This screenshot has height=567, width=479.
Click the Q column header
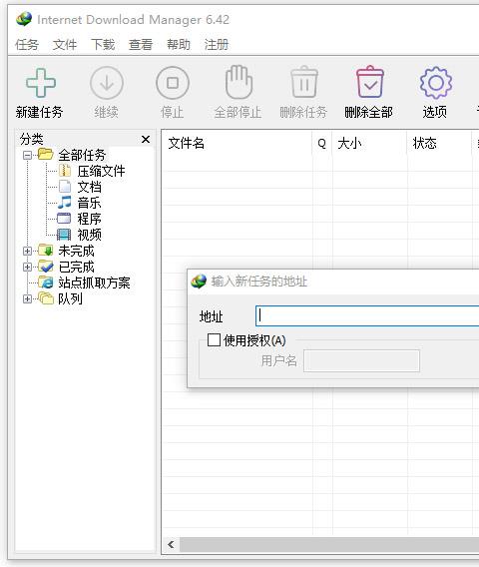(x=321, y=143)
